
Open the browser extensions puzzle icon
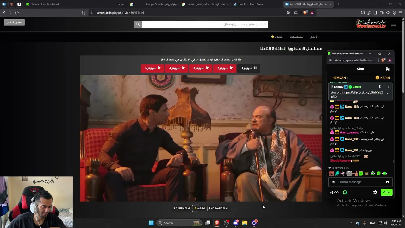click(x=363, y=13)
